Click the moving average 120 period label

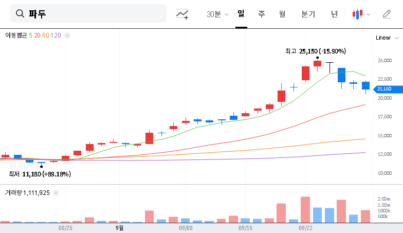tap(56, 35)
